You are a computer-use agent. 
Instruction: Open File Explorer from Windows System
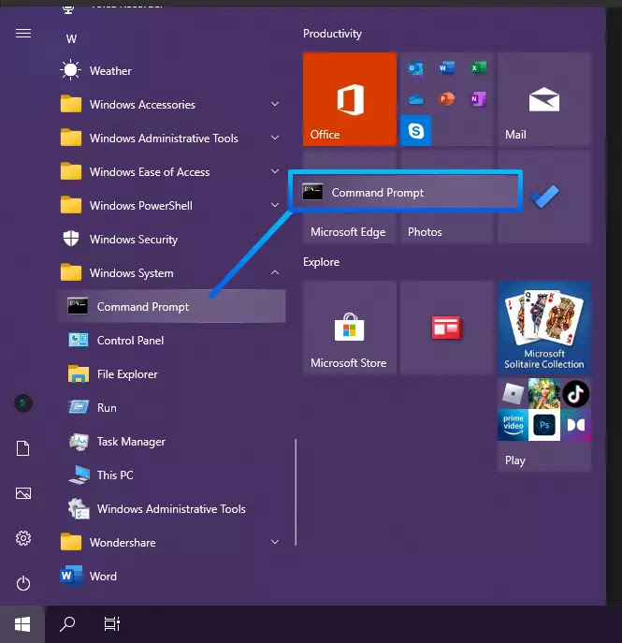[171, 374]
